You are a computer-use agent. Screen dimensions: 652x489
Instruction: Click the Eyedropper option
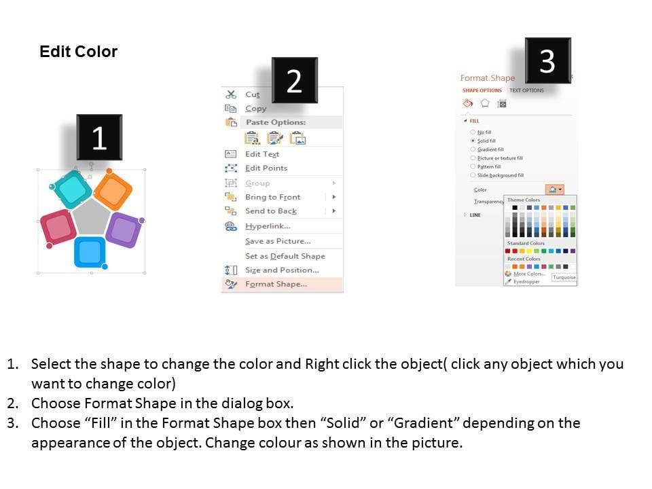point(526,281)
